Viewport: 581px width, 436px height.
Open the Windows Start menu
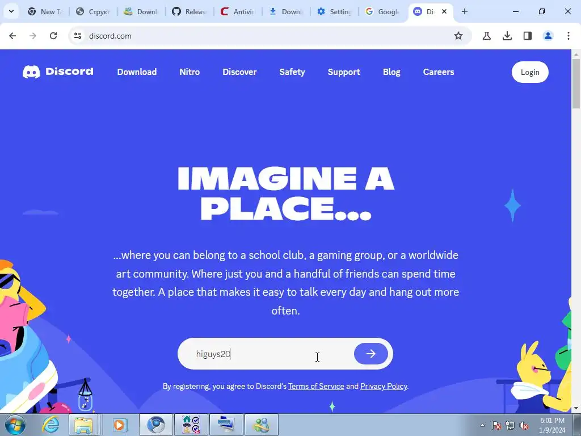(15, 425)
